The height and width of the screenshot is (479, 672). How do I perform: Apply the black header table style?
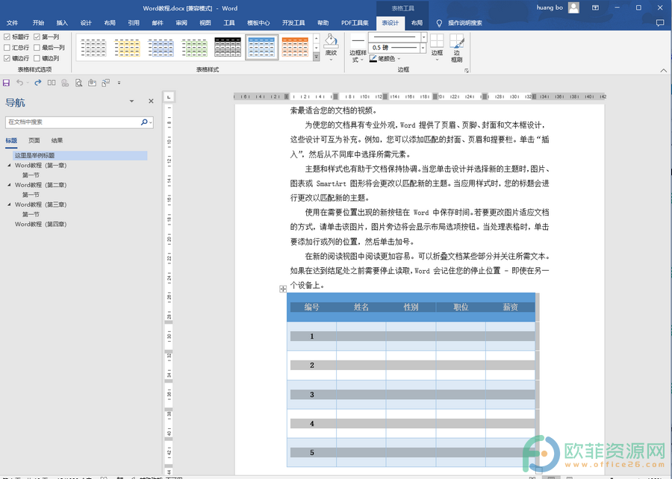point(228,47)
